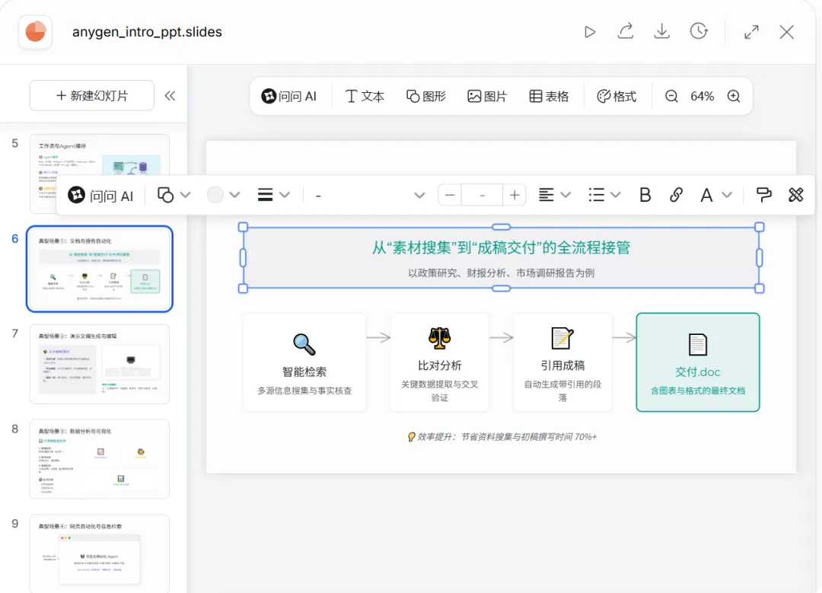Insert a table with 表格
Screen dimensions: 822x593
[x=549, y=97]
